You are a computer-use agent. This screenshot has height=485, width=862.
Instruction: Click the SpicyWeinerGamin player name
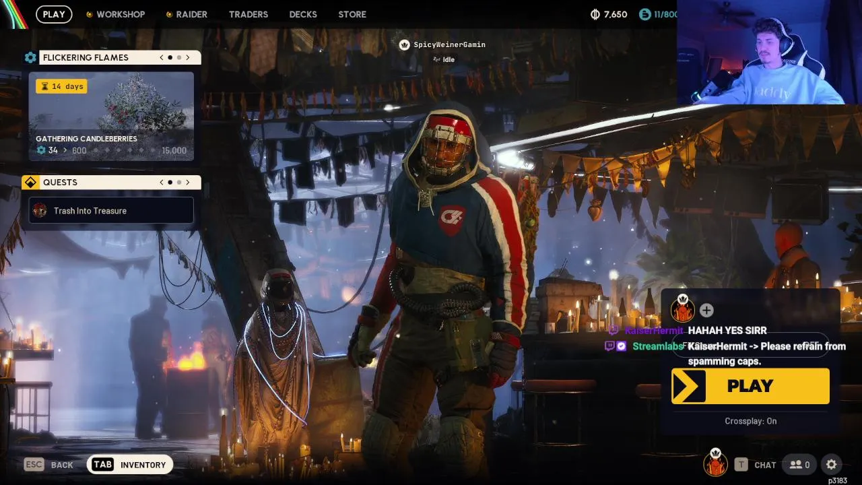(x=449, y=44)
